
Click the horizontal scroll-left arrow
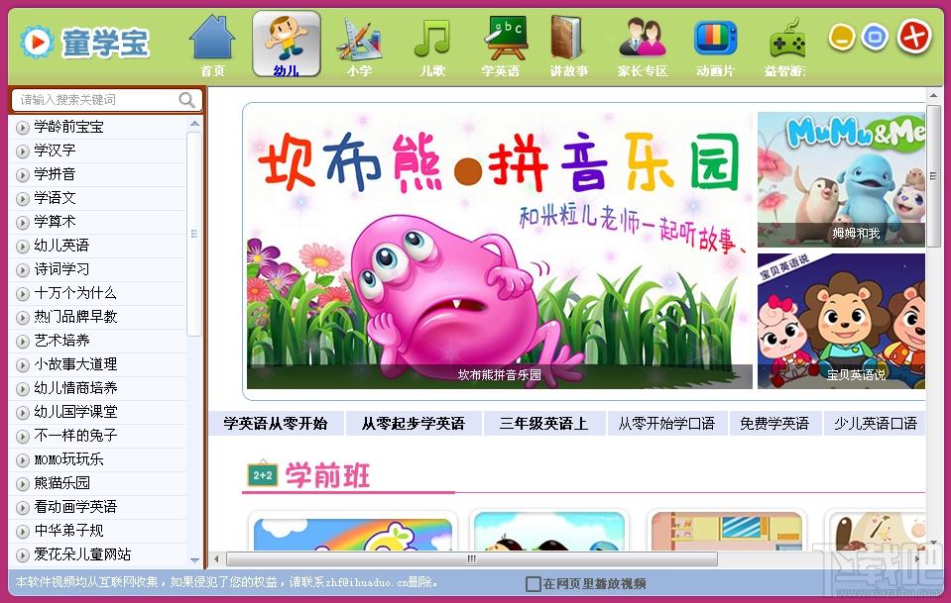pyautogui.click(x=216, y=558)
